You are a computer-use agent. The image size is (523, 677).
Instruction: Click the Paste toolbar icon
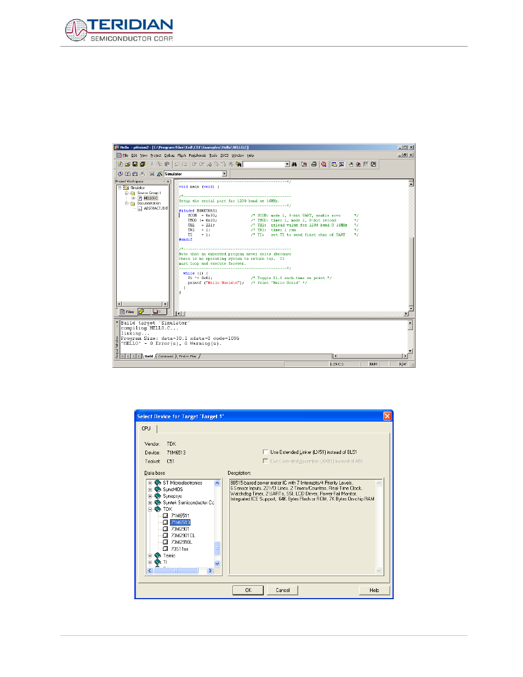167,164
